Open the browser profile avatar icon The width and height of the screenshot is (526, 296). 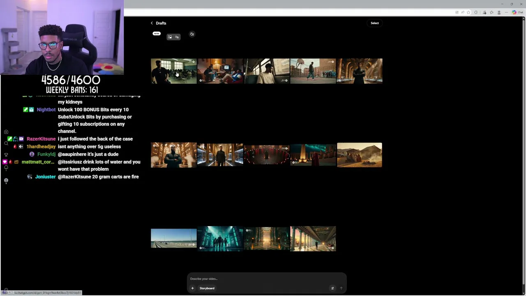499,12
